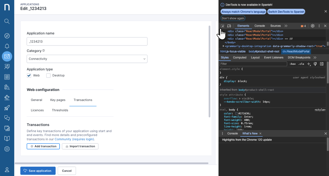Switch to the Key pages tab

click(58, 100)
